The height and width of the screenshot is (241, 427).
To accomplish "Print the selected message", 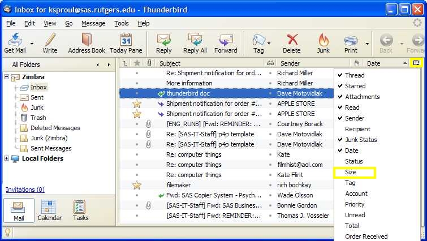I will [351, 43].
